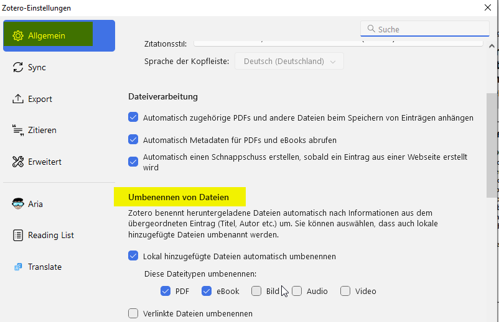Image resolution: width=499 pixels, height=322 pixels.
Task: Toggle automatic metadata retrieval for PDFs and eBooks
Action: 133,139
